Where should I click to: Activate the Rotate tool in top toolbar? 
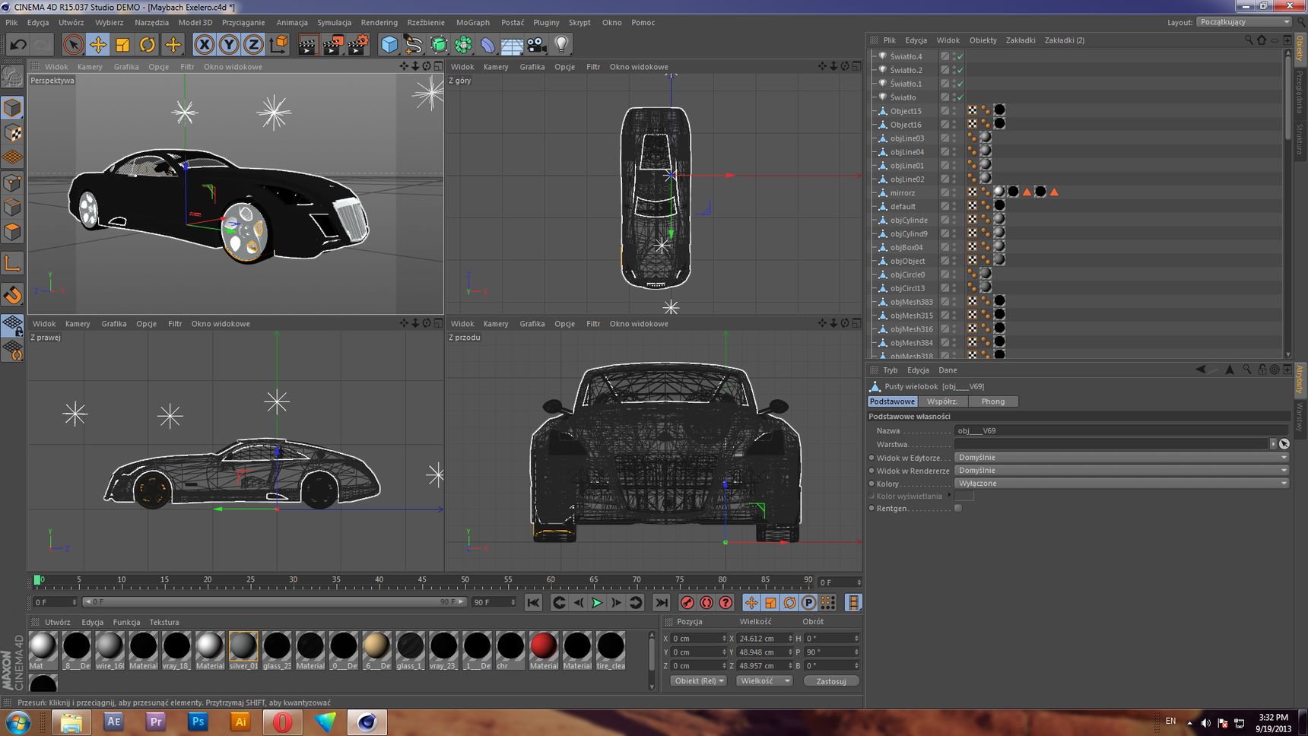(x=148, y=45)
